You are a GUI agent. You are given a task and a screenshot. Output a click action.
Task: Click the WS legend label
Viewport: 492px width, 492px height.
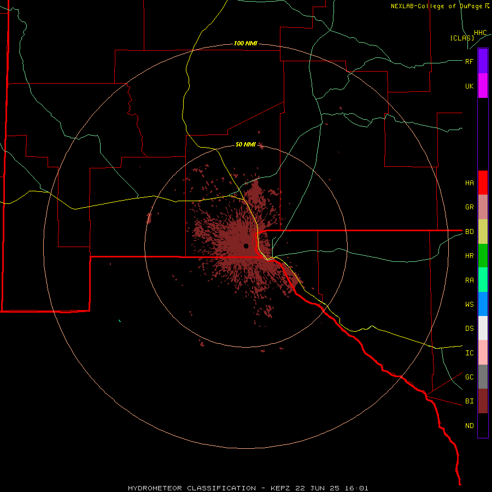tap(469, 304)
